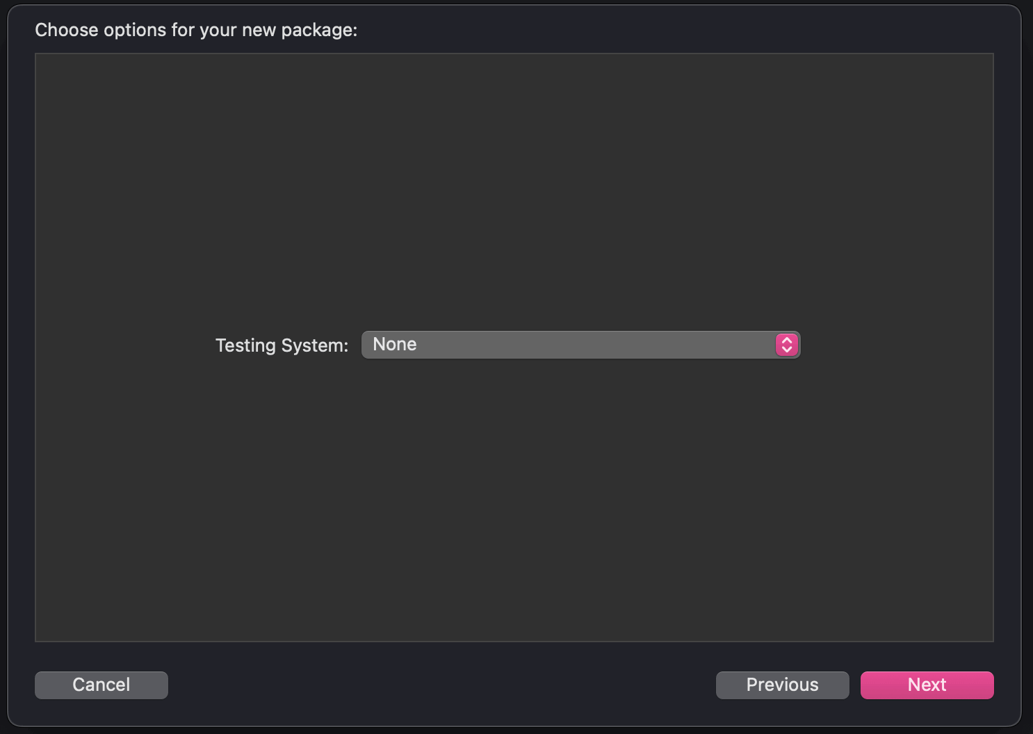The width and height of the screenshot is (1033, 734).
Task: Click the "Testing System:" label
Action: tap(282, 345)
